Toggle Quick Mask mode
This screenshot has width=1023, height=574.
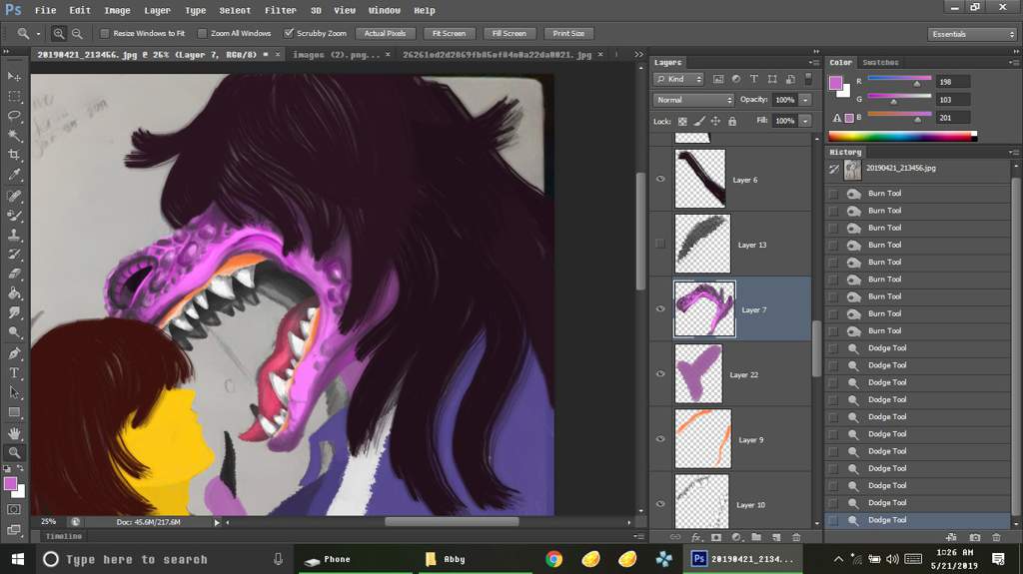tap(14, 509)
